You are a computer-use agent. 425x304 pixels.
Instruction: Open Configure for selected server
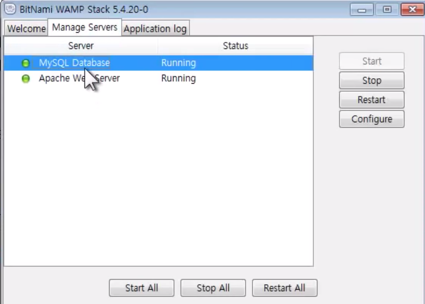click(372, 119)
